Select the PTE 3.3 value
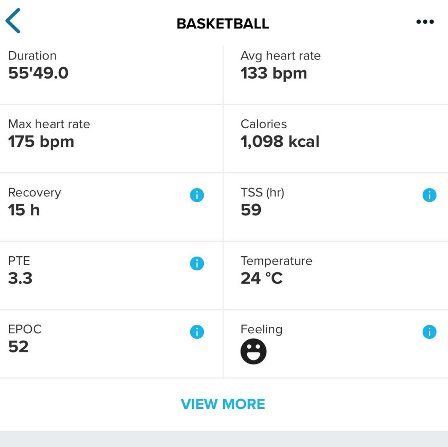This screenshot has width=448, height=447. (20, 278)
